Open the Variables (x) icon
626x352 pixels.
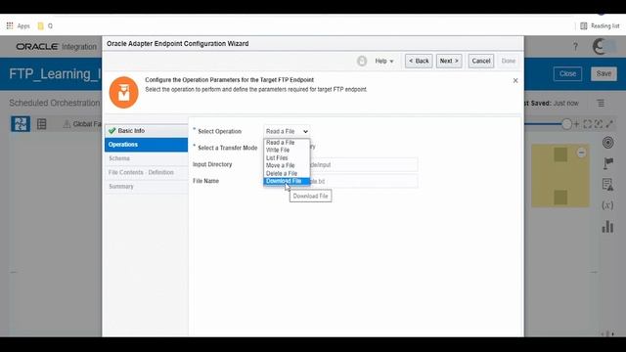tap(607, 205)
